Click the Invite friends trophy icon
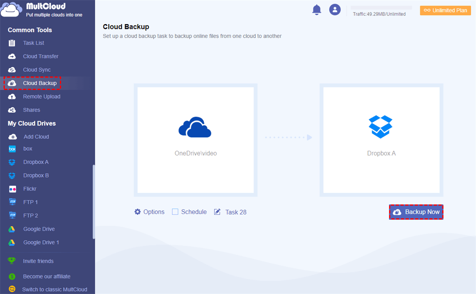This screenshot has width=476, height=294. pyautogui.click(x=12, y=261)
